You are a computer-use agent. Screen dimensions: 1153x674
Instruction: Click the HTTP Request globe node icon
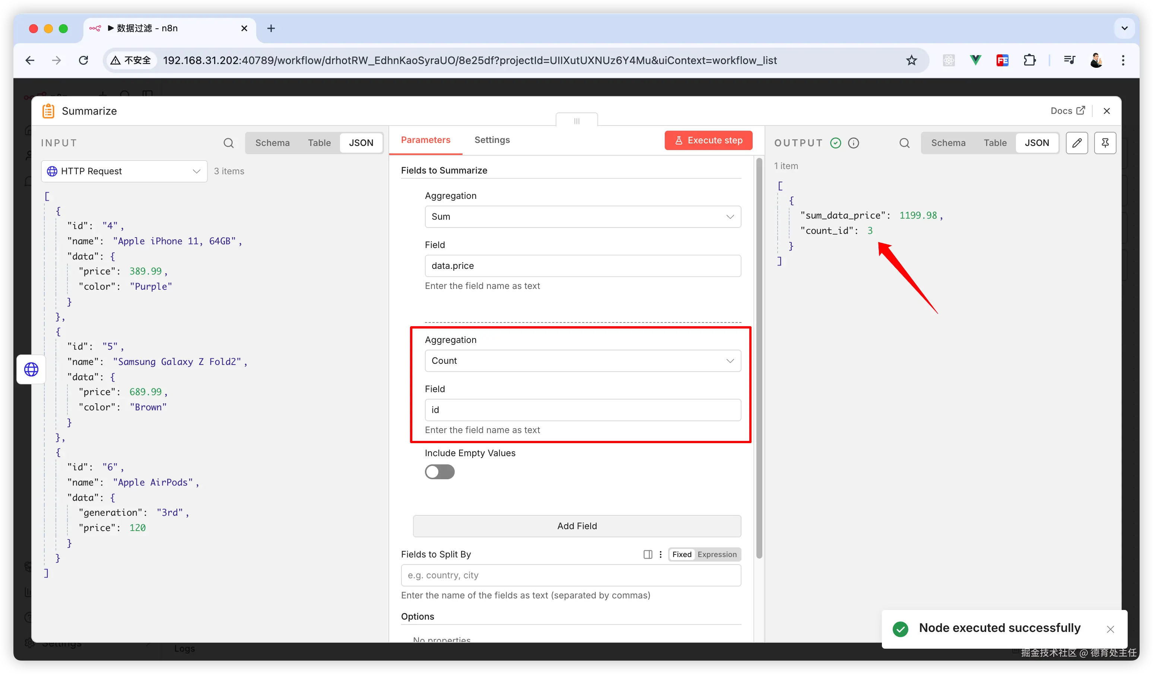(31, 369)
